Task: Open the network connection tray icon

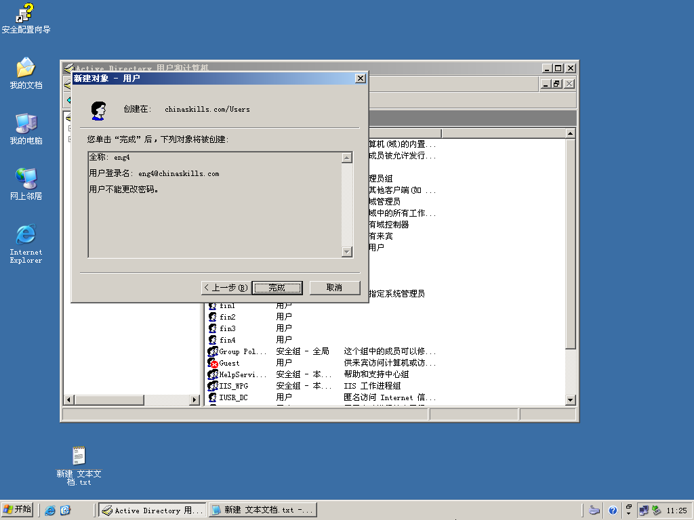Action: pos(644,511)
